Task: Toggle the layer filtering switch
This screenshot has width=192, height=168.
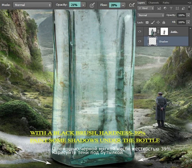Action: (189, 8)
